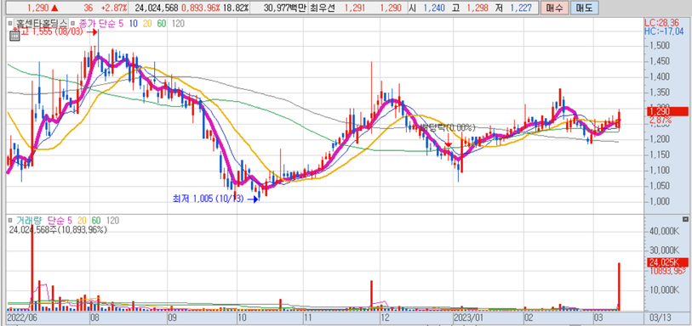
Task: Click the +2.87% change rate in header
Action: [x=113, y=8]
